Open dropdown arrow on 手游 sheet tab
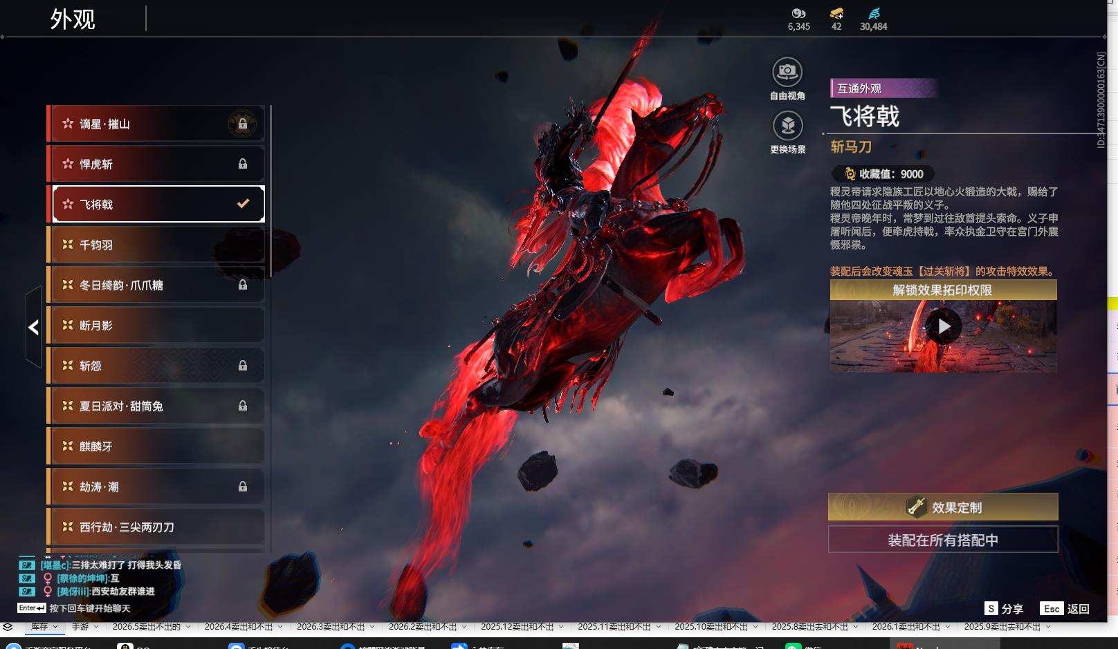The height and width of the screenshot is (649, 1118). [96, 627]
